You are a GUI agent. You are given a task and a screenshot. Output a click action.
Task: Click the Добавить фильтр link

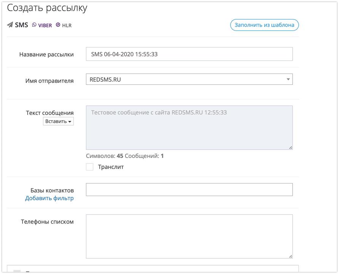[49, 198]
